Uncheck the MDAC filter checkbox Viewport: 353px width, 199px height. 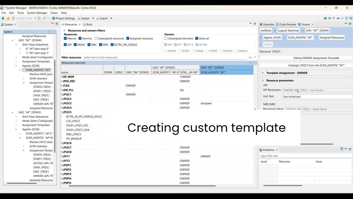(x=75, y=44)
